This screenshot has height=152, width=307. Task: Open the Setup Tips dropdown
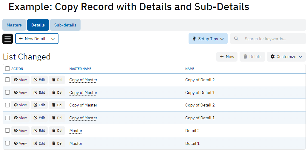click(x=208, y=39)
